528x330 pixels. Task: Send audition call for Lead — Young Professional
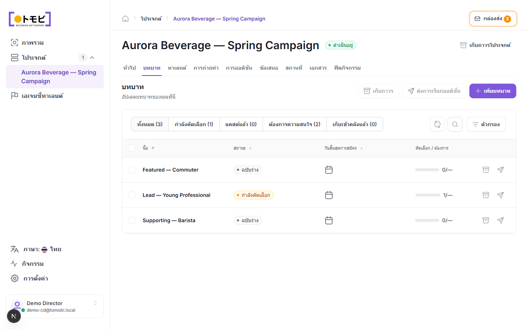500,195
